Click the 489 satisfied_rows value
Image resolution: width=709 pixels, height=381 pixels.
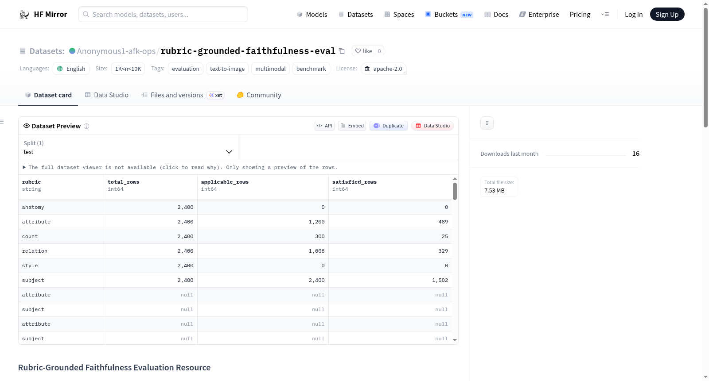coord(443,222)
